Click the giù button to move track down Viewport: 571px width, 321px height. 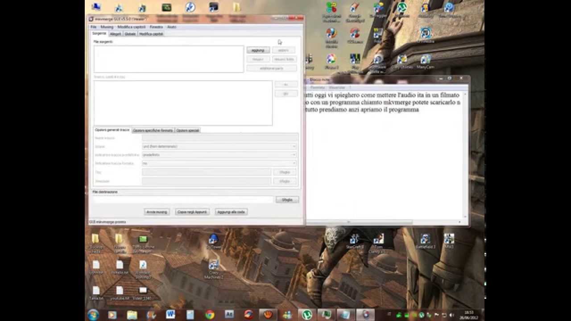pyautogui.click(x=286, y=94)
